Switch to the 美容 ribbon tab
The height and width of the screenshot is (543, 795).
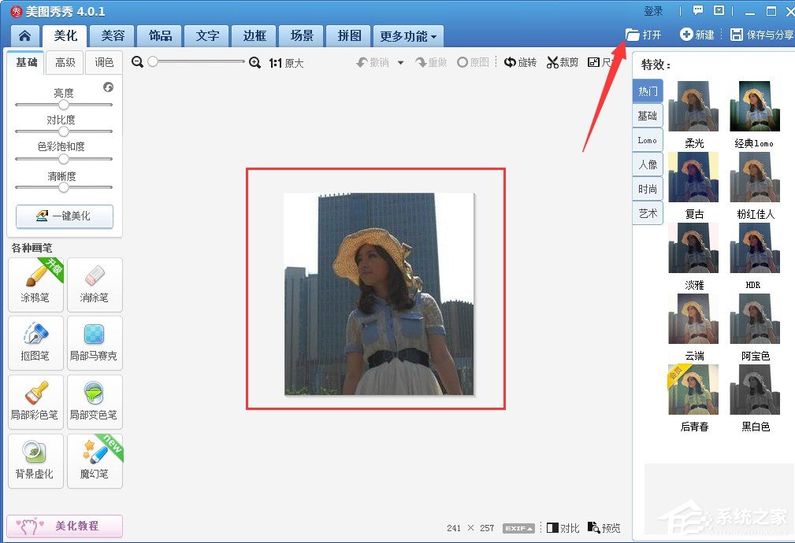tap(112, 35)
